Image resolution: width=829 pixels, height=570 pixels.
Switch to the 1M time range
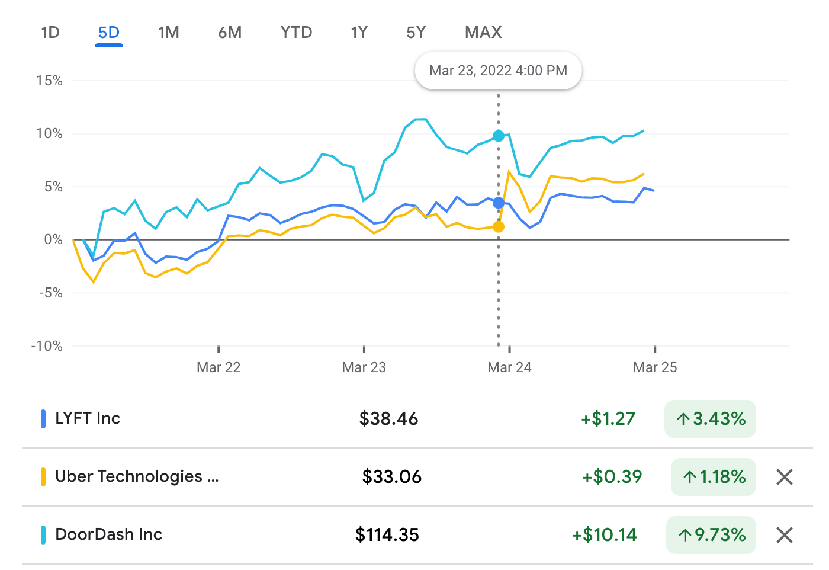(169, 32)
